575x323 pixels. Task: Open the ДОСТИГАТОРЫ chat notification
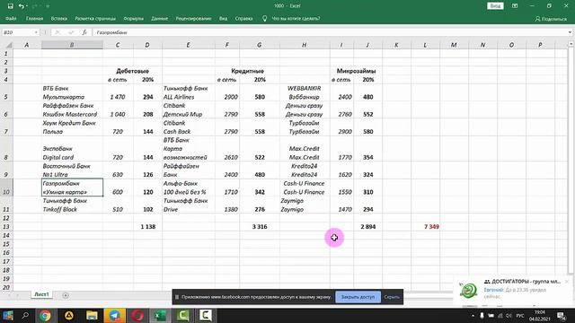point(512,289)
